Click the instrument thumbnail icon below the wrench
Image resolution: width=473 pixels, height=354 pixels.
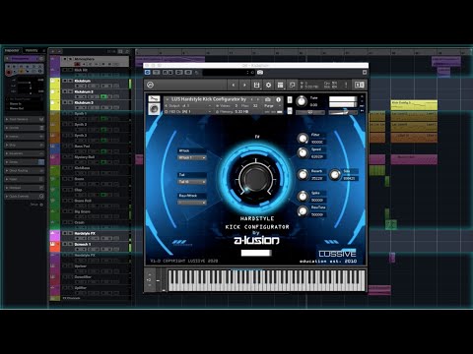(154, 109)
